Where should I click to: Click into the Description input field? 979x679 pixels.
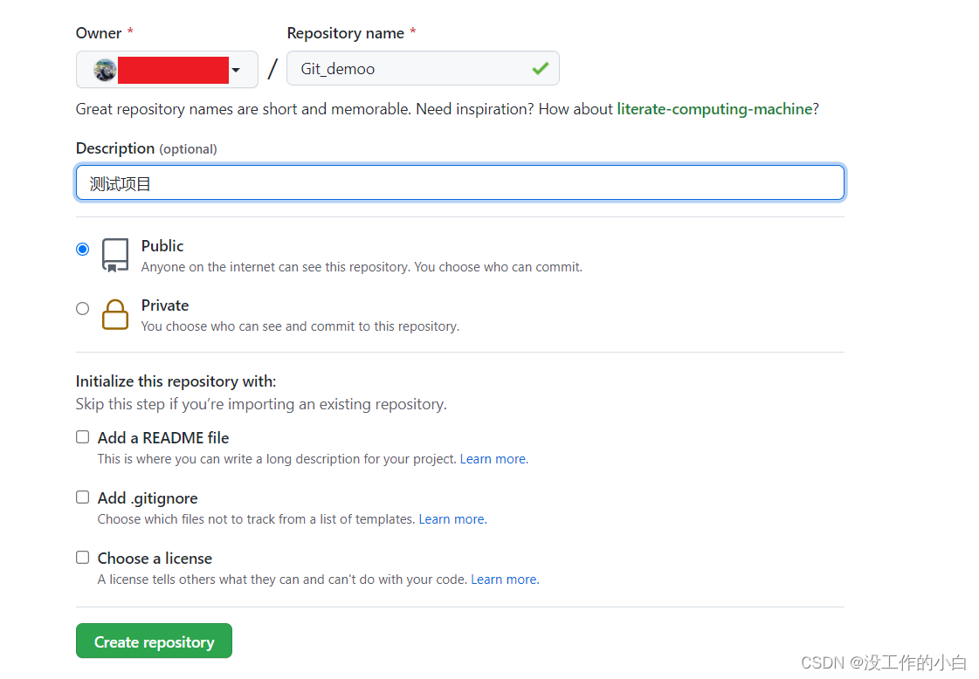(x=460, y=183)
